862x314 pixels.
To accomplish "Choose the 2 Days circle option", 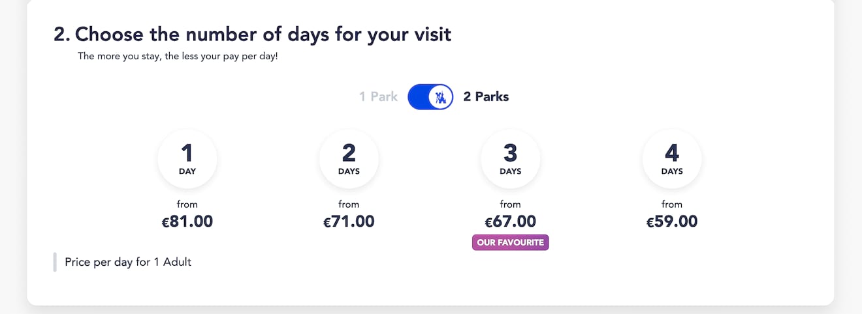I will point(349,159).
